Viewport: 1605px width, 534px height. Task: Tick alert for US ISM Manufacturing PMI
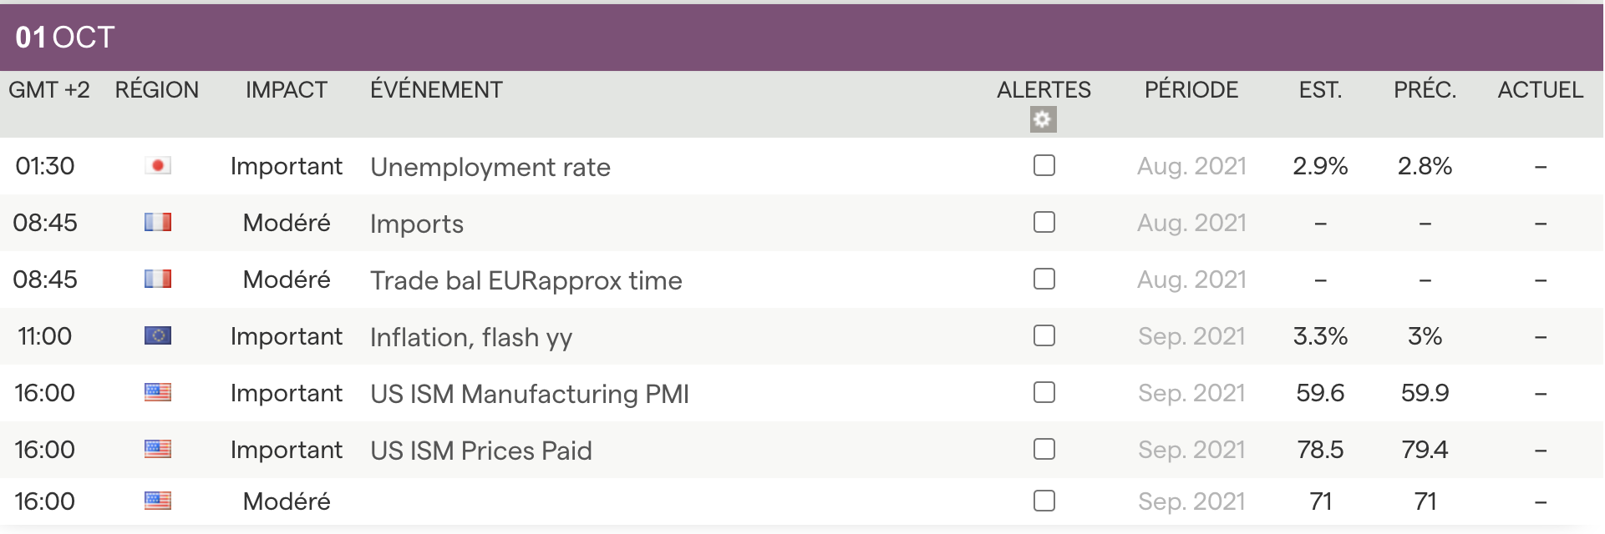coord(1044,393)
